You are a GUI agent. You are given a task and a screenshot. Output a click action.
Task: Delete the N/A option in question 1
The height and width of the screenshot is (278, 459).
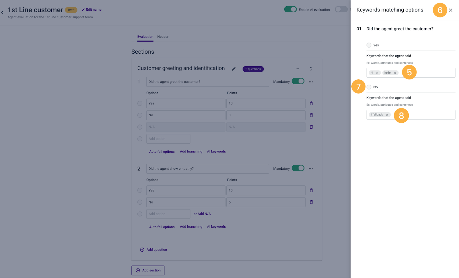click(x=311, y=127)
